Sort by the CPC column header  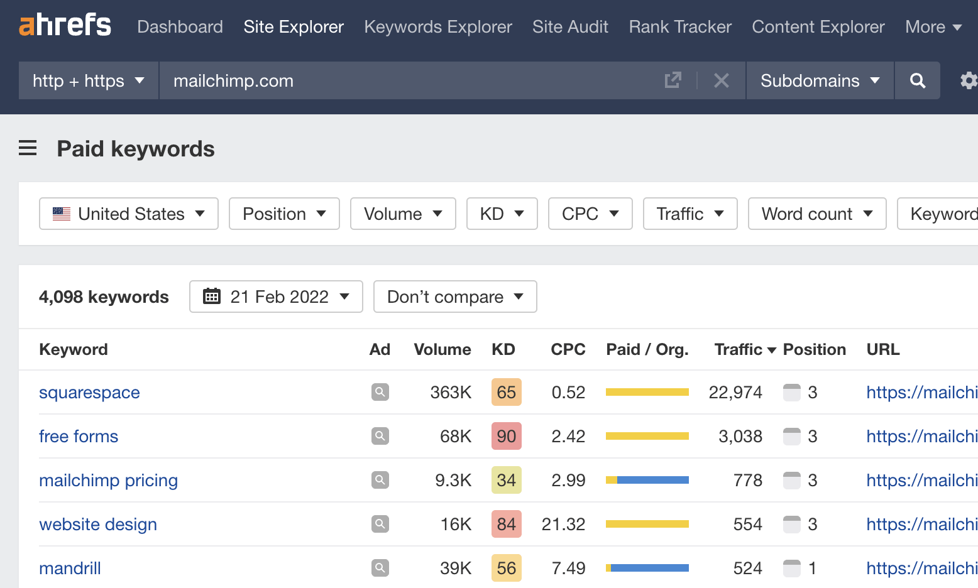tap(568, 349)
